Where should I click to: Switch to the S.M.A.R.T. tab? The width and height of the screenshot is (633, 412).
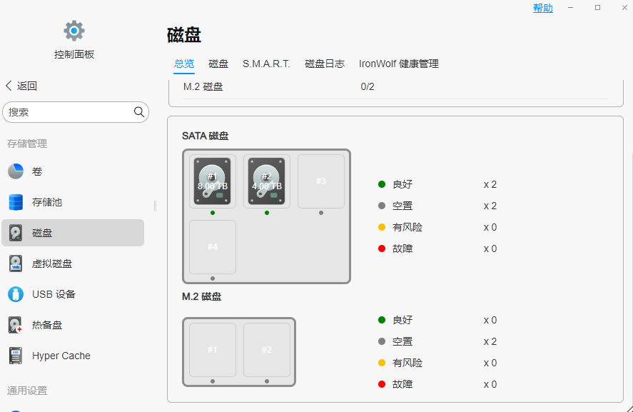pyautogui.click(x=266, y=64)
